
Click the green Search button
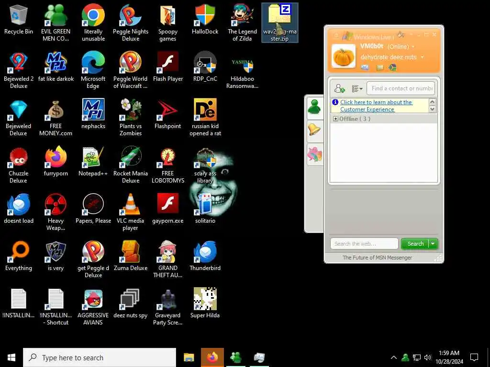tap(415, 244)
